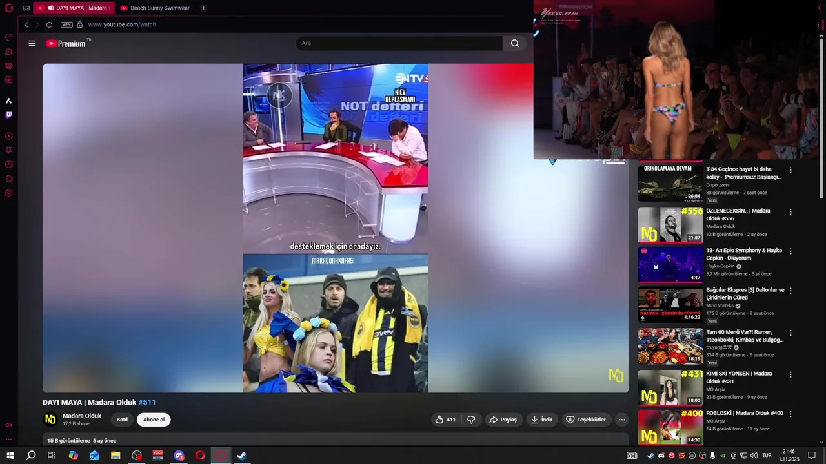Click the YouTube search magnifier button
Image resolution: width=826 pixels, height=464 pixels.
point(514,43)
